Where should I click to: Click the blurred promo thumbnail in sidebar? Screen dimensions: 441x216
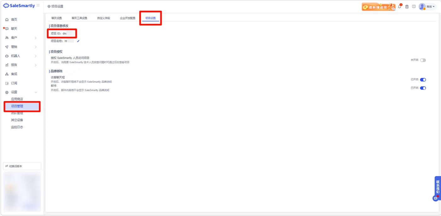click(22, 191)
